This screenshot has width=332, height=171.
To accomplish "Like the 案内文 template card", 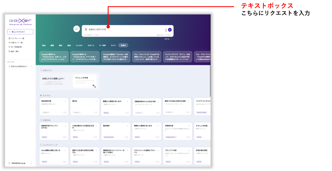I will coord(95,113).
